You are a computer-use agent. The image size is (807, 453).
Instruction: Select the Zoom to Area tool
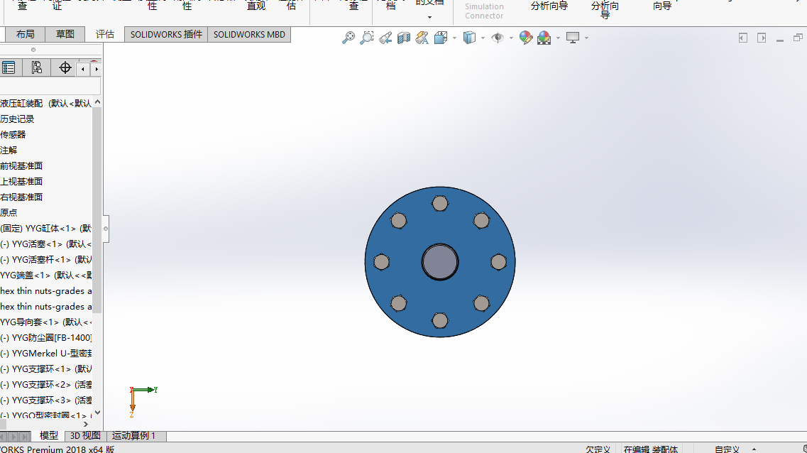pyautogui.click(x=367, y=38)
